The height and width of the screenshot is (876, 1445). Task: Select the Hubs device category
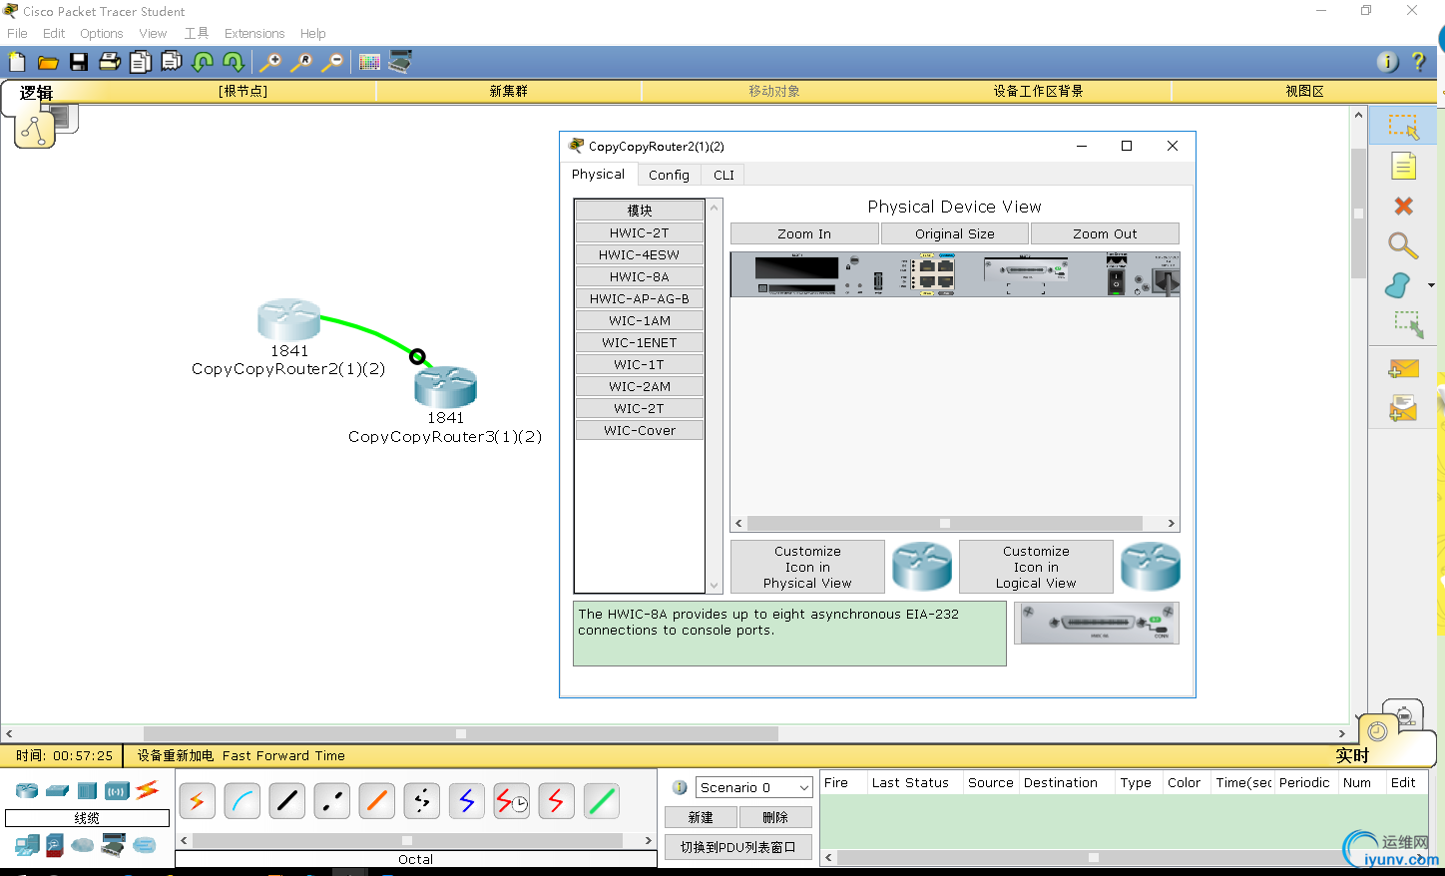[88, 790]
